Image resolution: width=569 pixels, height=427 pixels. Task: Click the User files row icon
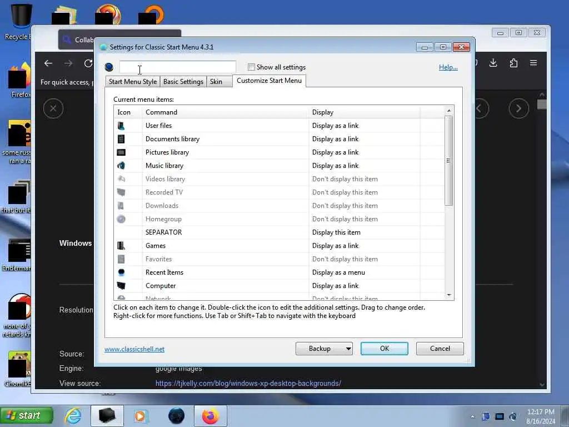[x=121, y=126]
